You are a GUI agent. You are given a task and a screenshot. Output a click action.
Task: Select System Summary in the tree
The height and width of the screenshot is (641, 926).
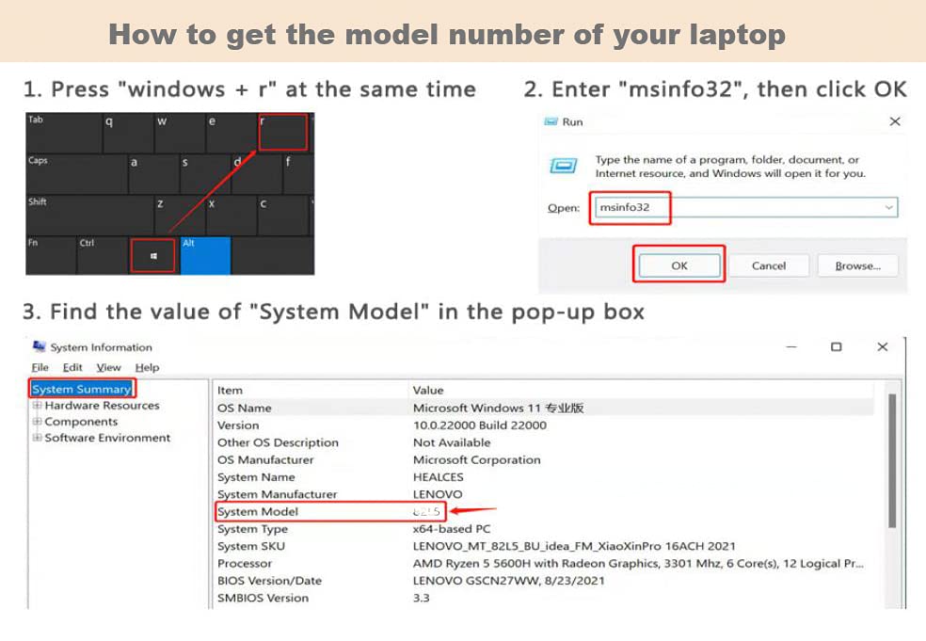pyautogui.click(x=82, y=389)
